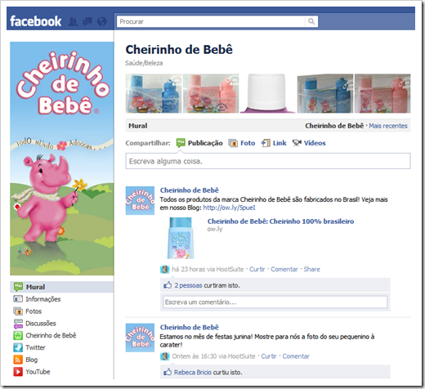Open friend requests icon in top bar
Viewport: 425px width, 389px height.
73,21
